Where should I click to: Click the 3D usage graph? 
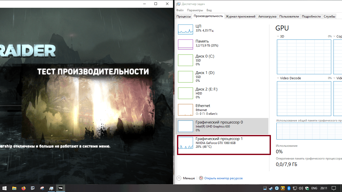[304, 57]
